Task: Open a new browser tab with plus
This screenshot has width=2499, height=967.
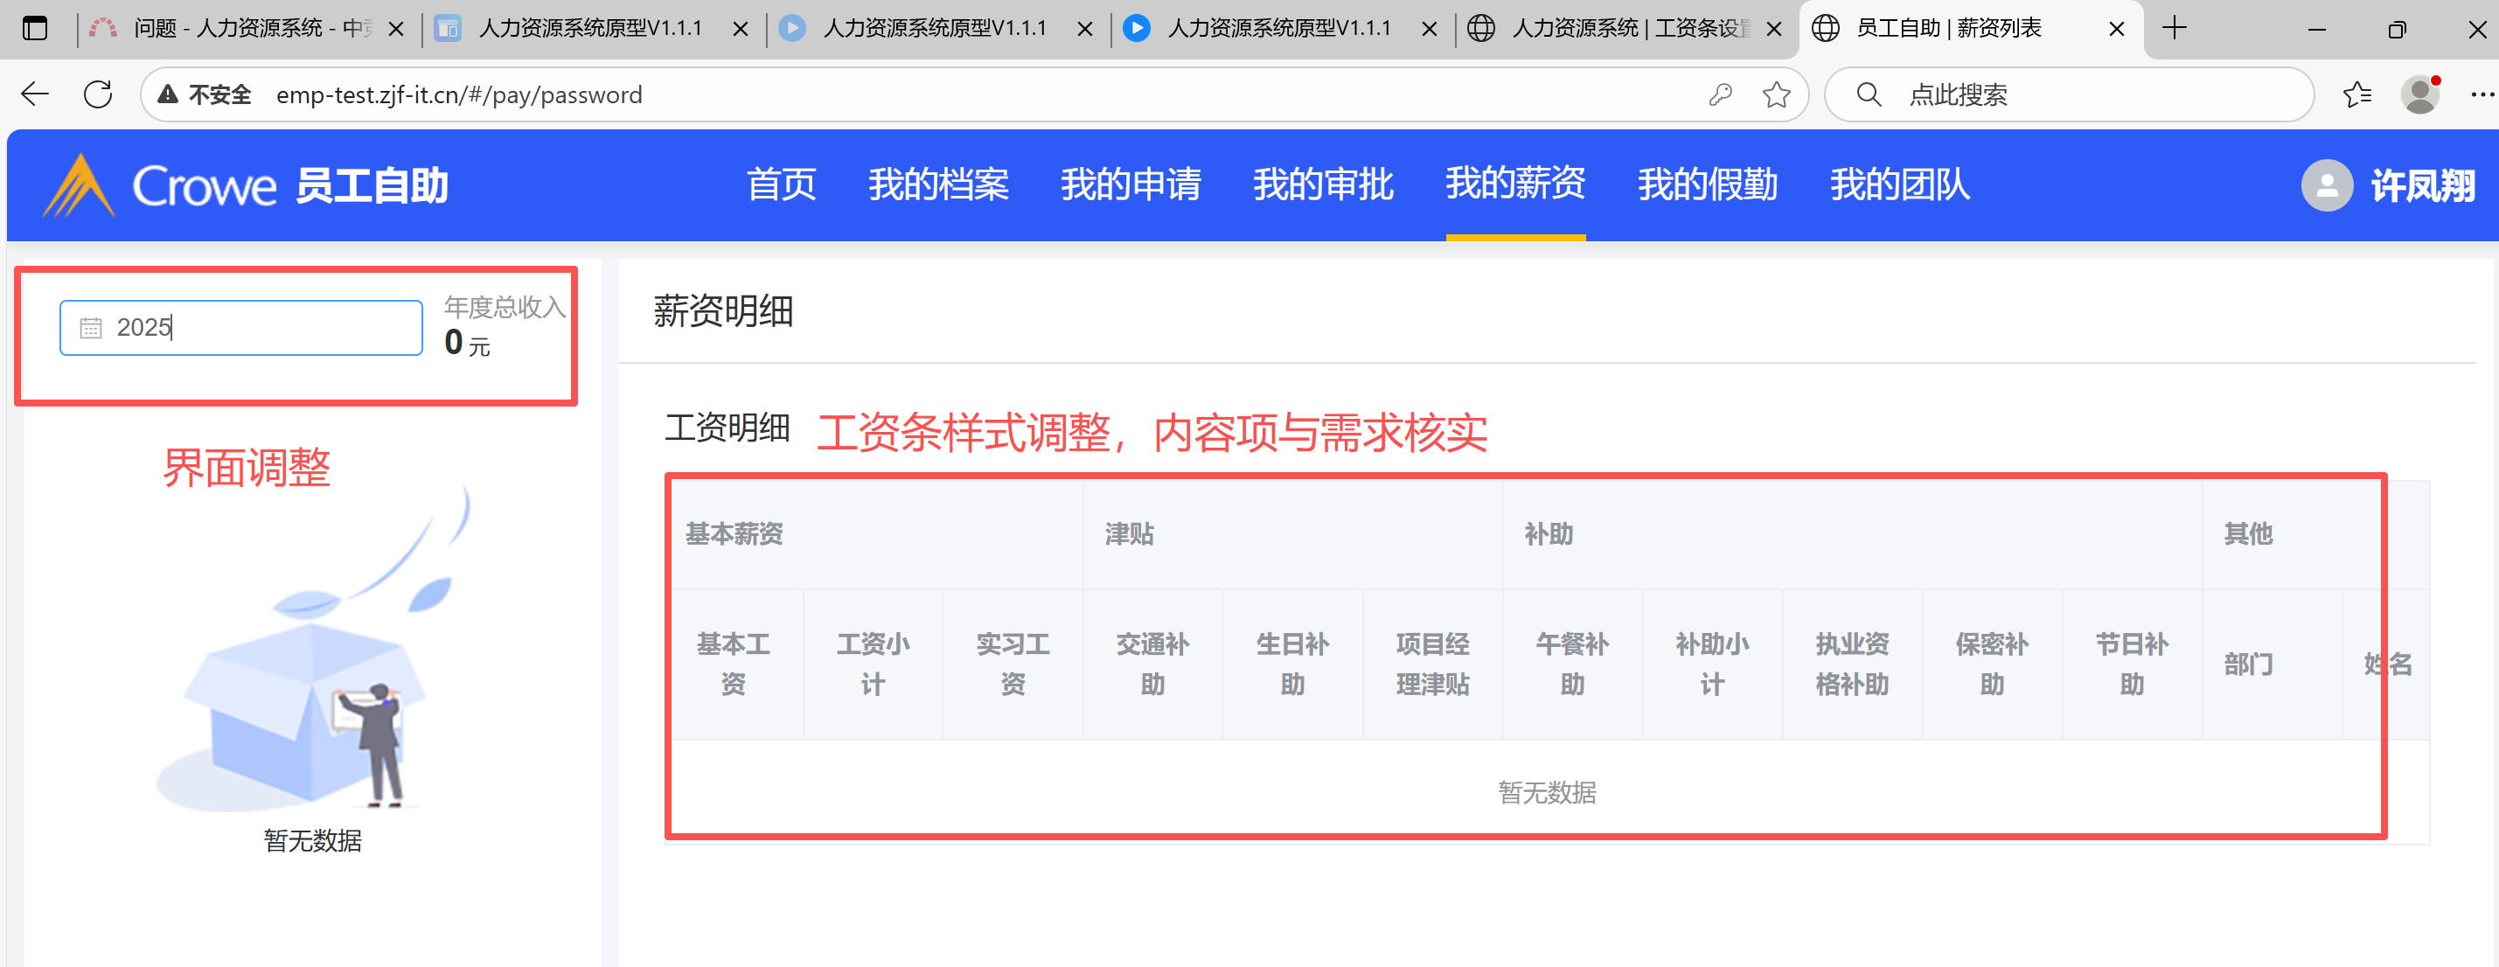Action: click(2174, 28)
